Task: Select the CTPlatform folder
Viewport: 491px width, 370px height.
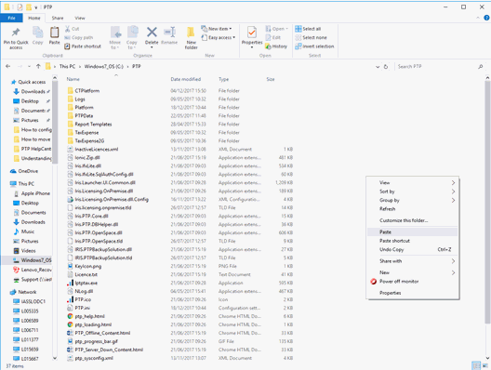Action: pos(87,91)
